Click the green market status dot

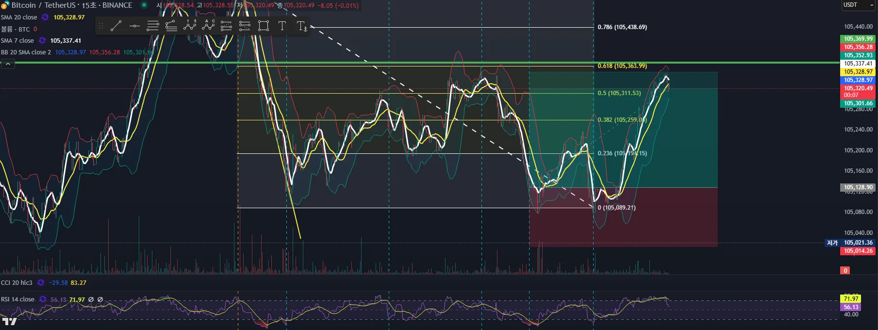[x=144, y=5]
